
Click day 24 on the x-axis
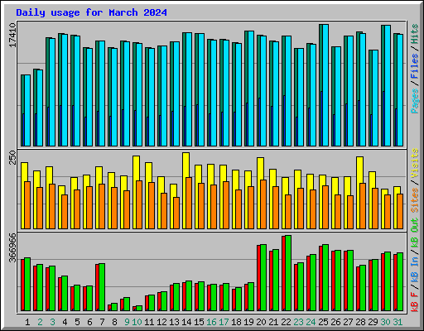coord(311,322)
